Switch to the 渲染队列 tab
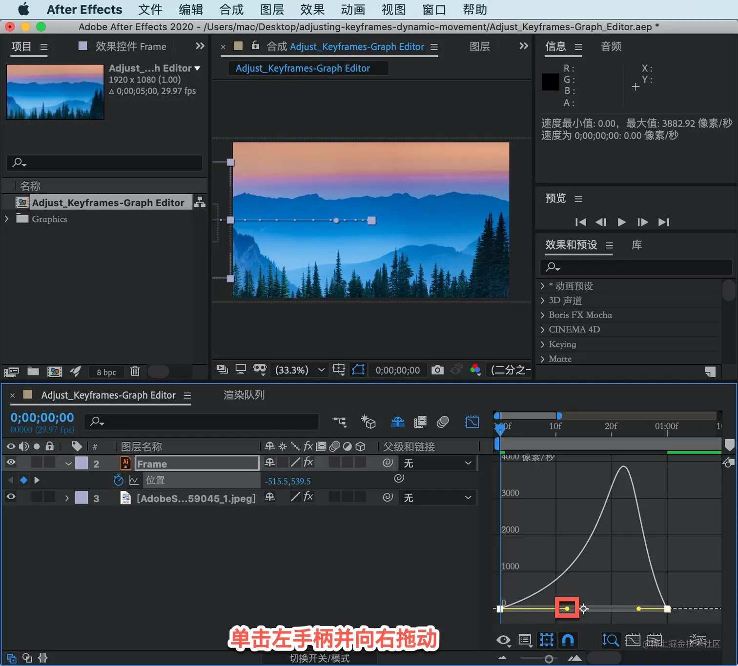 244,395
